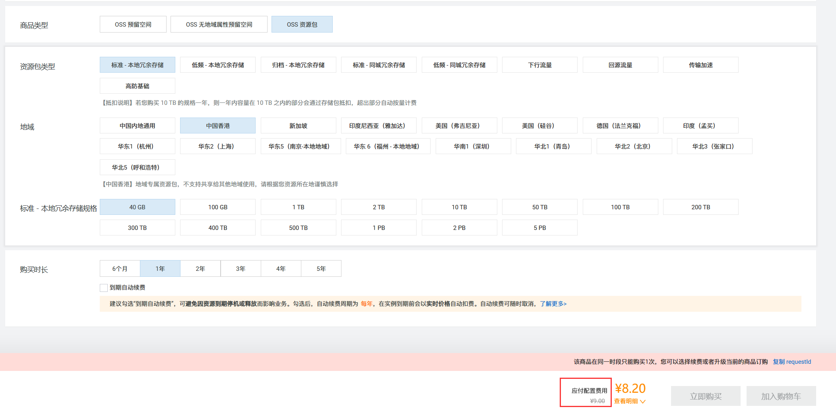
Task: Choose the 高防基础 pack option
Action: (137, 86)
